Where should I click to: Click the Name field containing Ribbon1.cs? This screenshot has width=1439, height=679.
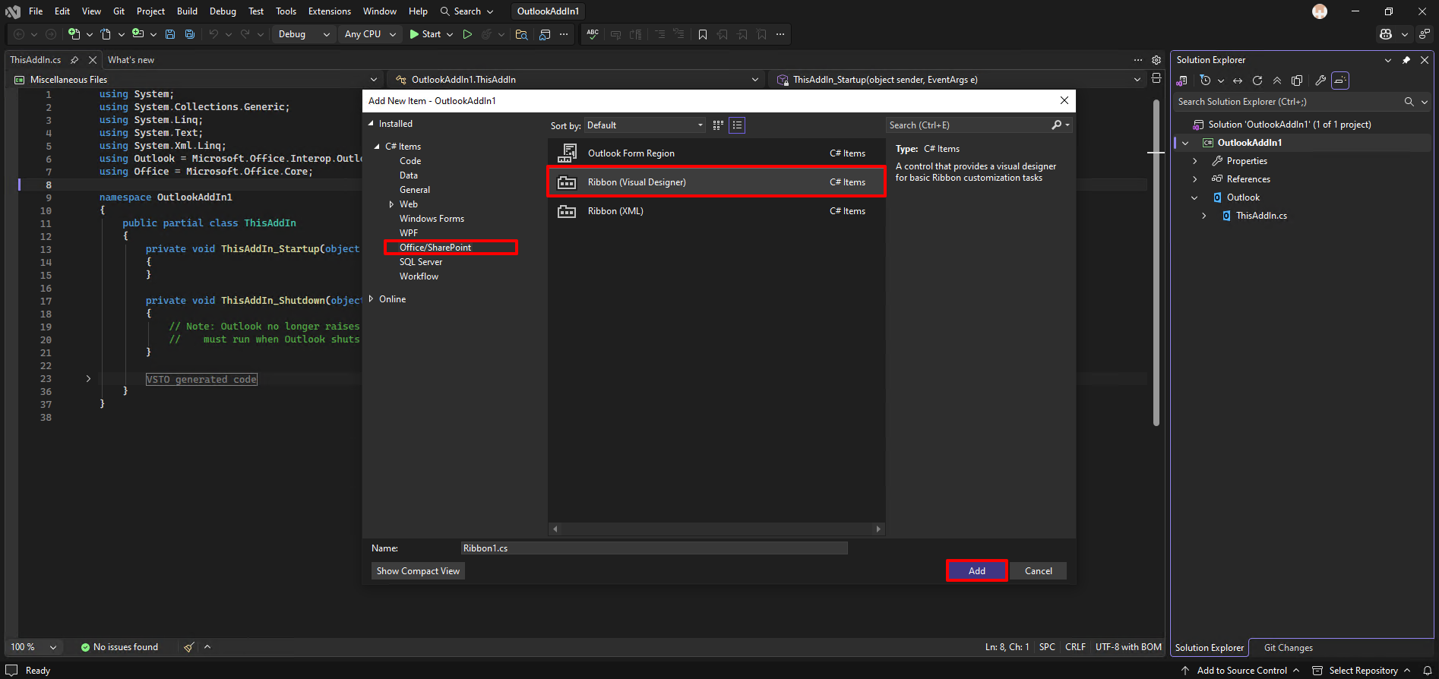(653, 548)
